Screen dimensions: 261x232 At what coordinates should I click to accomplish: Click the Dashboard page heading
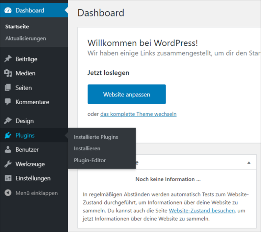tap(101, 13)
